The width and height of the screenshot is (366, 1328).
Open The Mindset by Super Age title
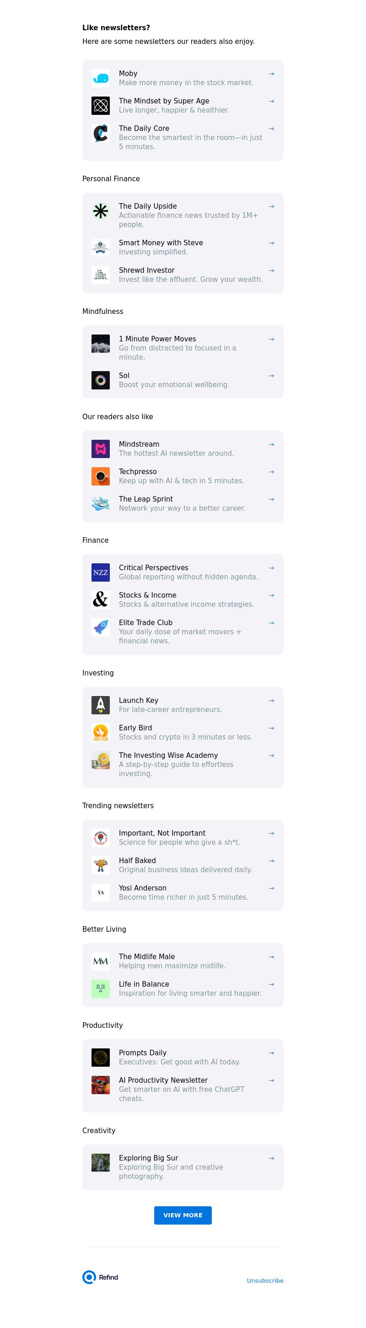click(x=164, y=101)
